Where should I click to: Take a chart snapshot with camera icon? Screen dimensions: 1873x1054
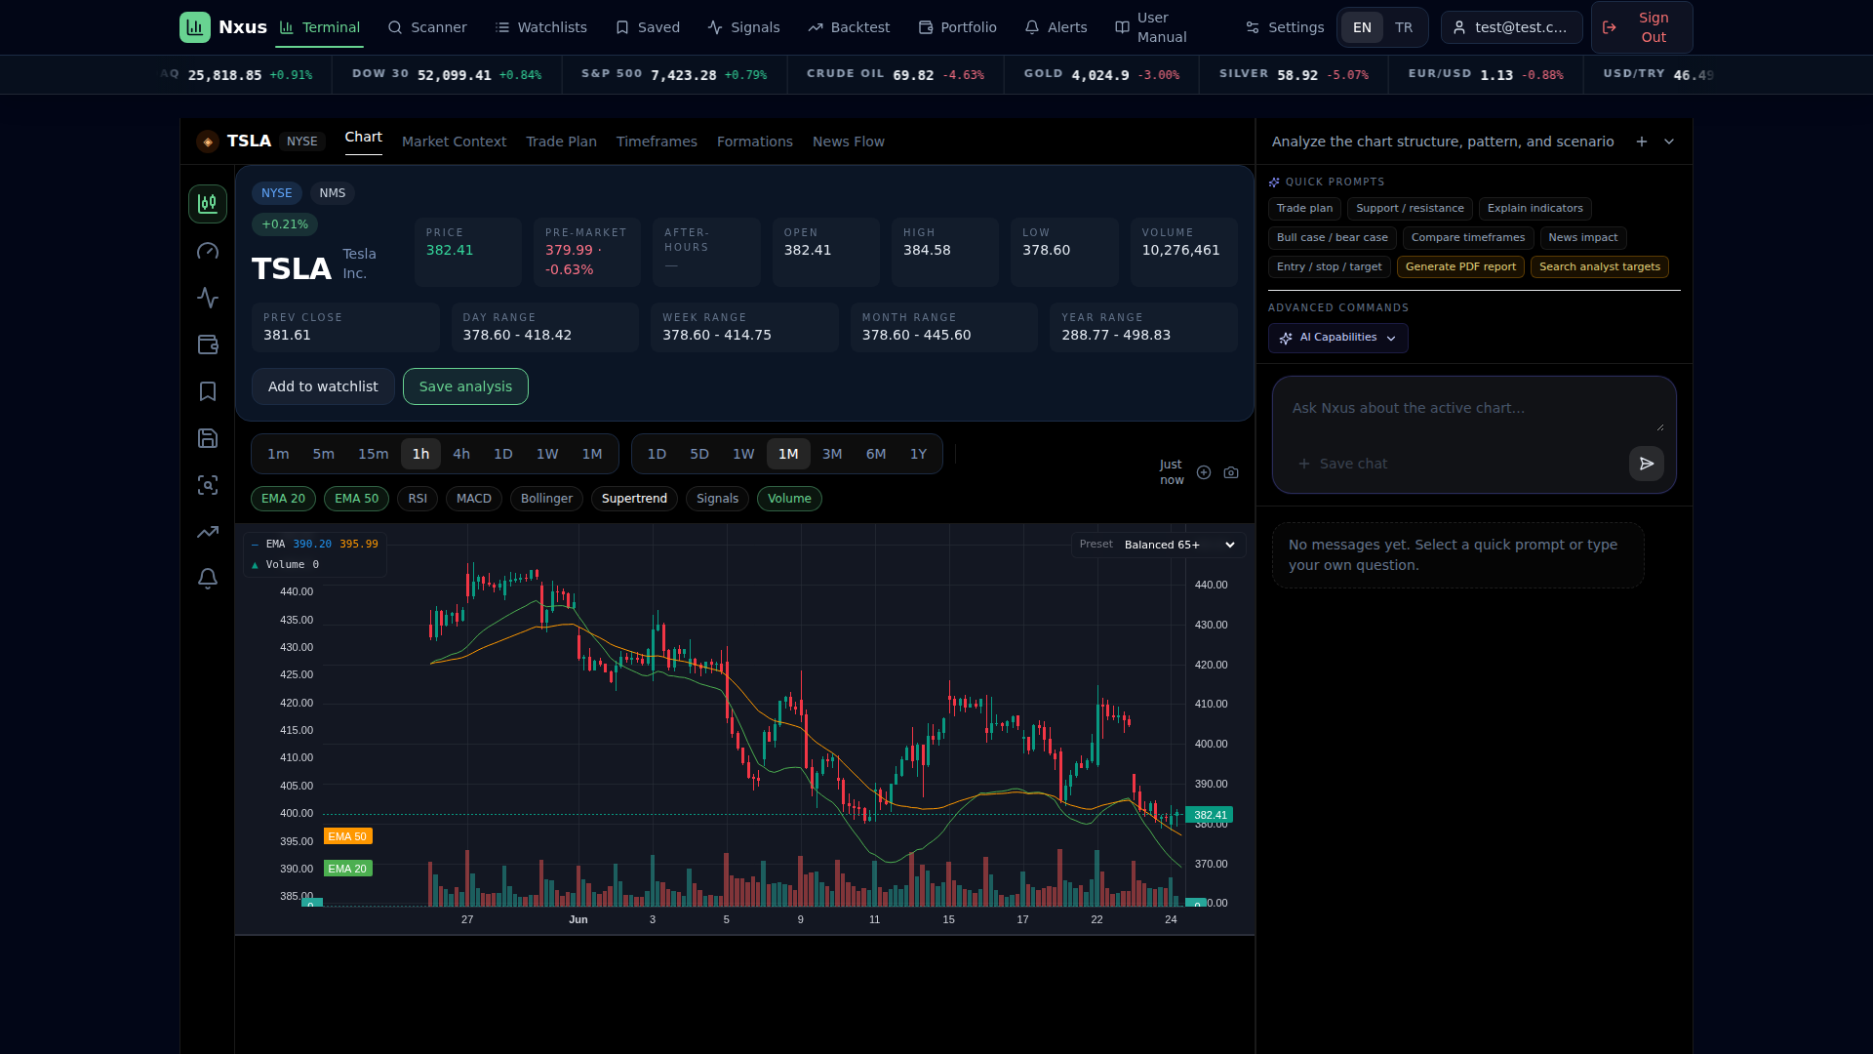pos(1231,472)
